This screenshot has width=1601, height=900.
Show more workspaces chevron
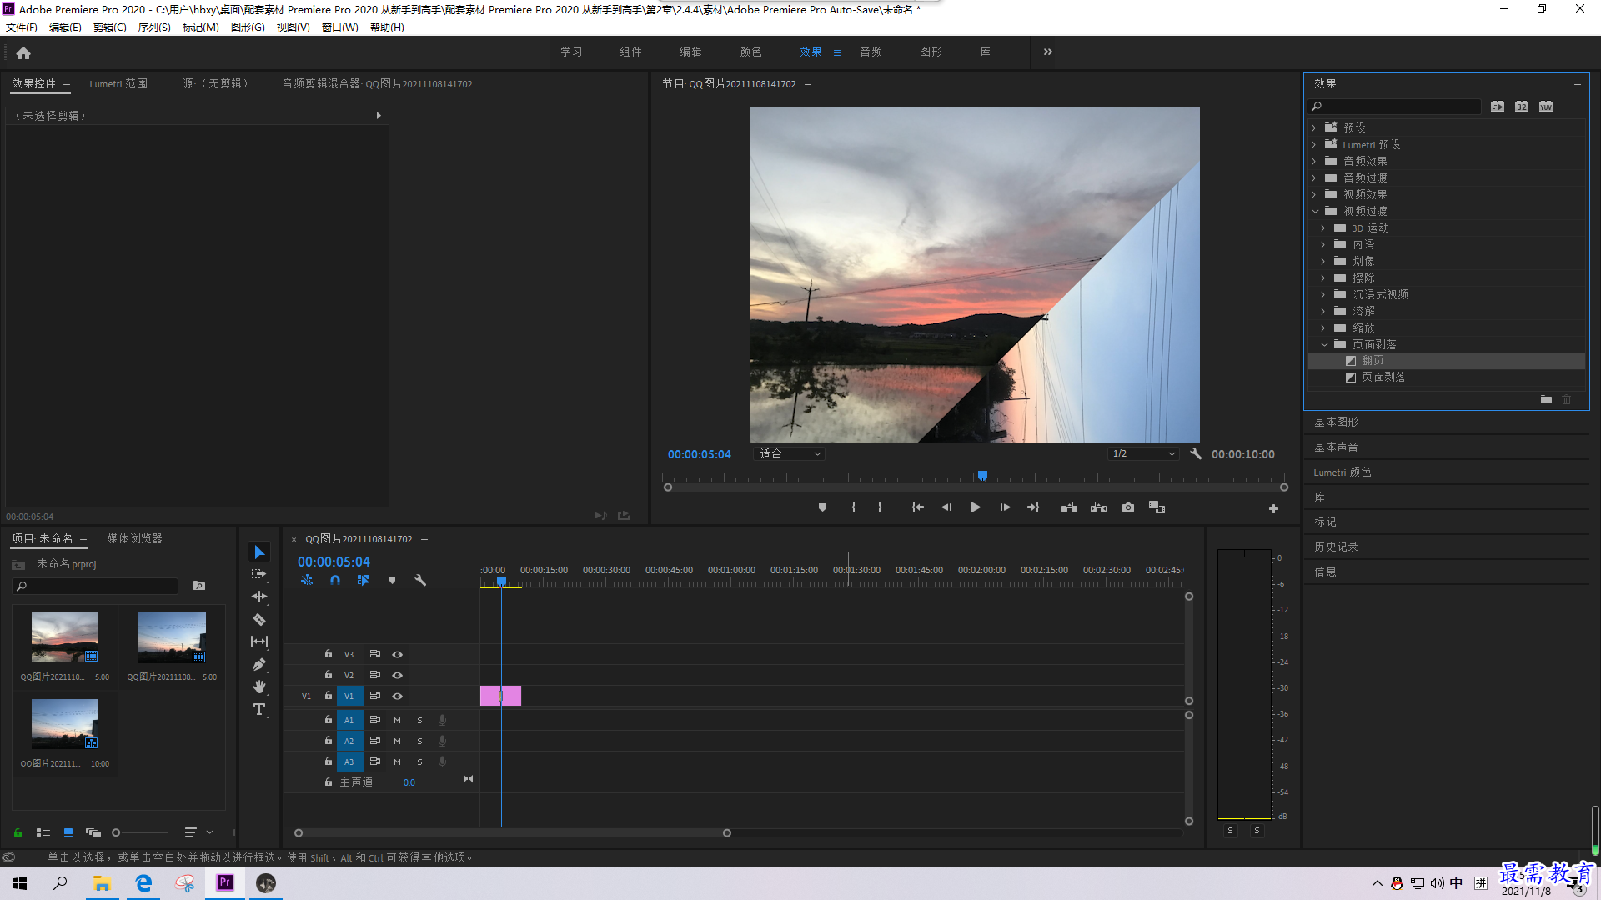pyautogui.click(x=1048, y=52)
